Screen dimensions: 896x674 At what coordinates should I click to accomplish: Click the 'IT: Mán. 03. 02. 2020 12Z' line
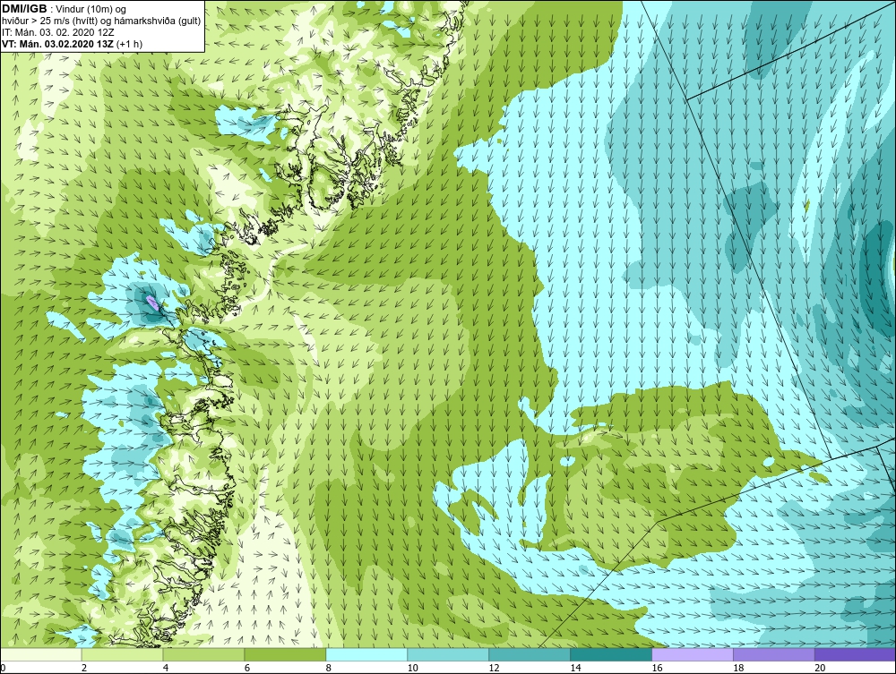pyautogui.click(x=59, y=32)
